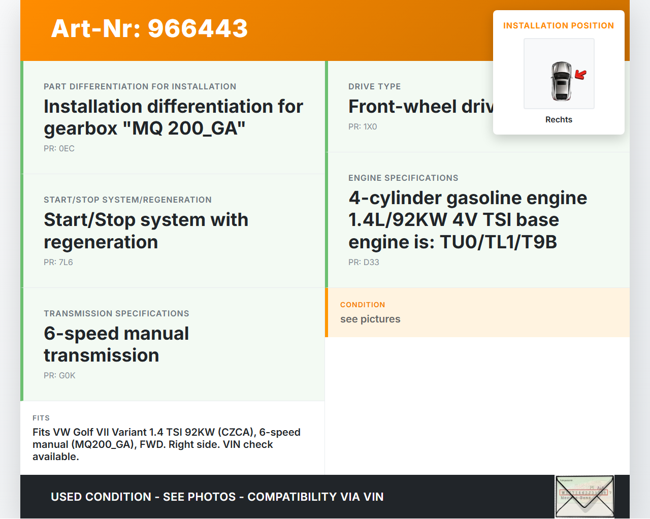650x519 pixels.
Task: Click the car icon in Installation Position
Action: pyautogui.click(x=561, y=81)
